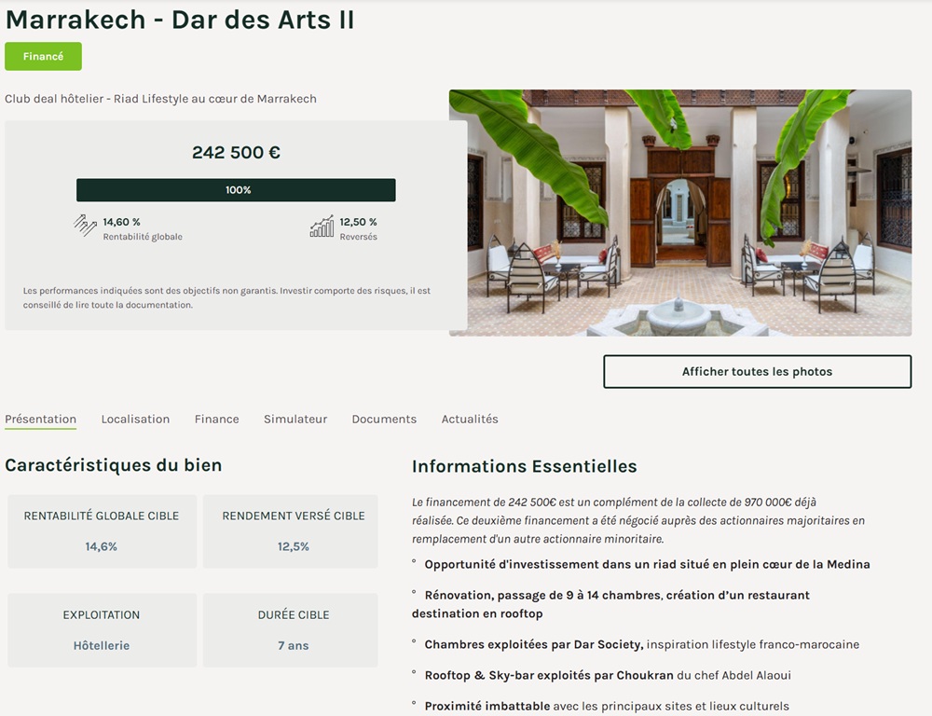Viewport: 932px width, 716px height.
Task: Click the rentabilité globale arrows icon
Action: click(x=86, y=226)
